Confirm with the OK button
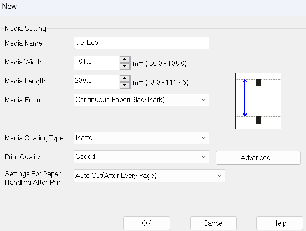Screen dimensions: 306x231 (x=147, y=223)
